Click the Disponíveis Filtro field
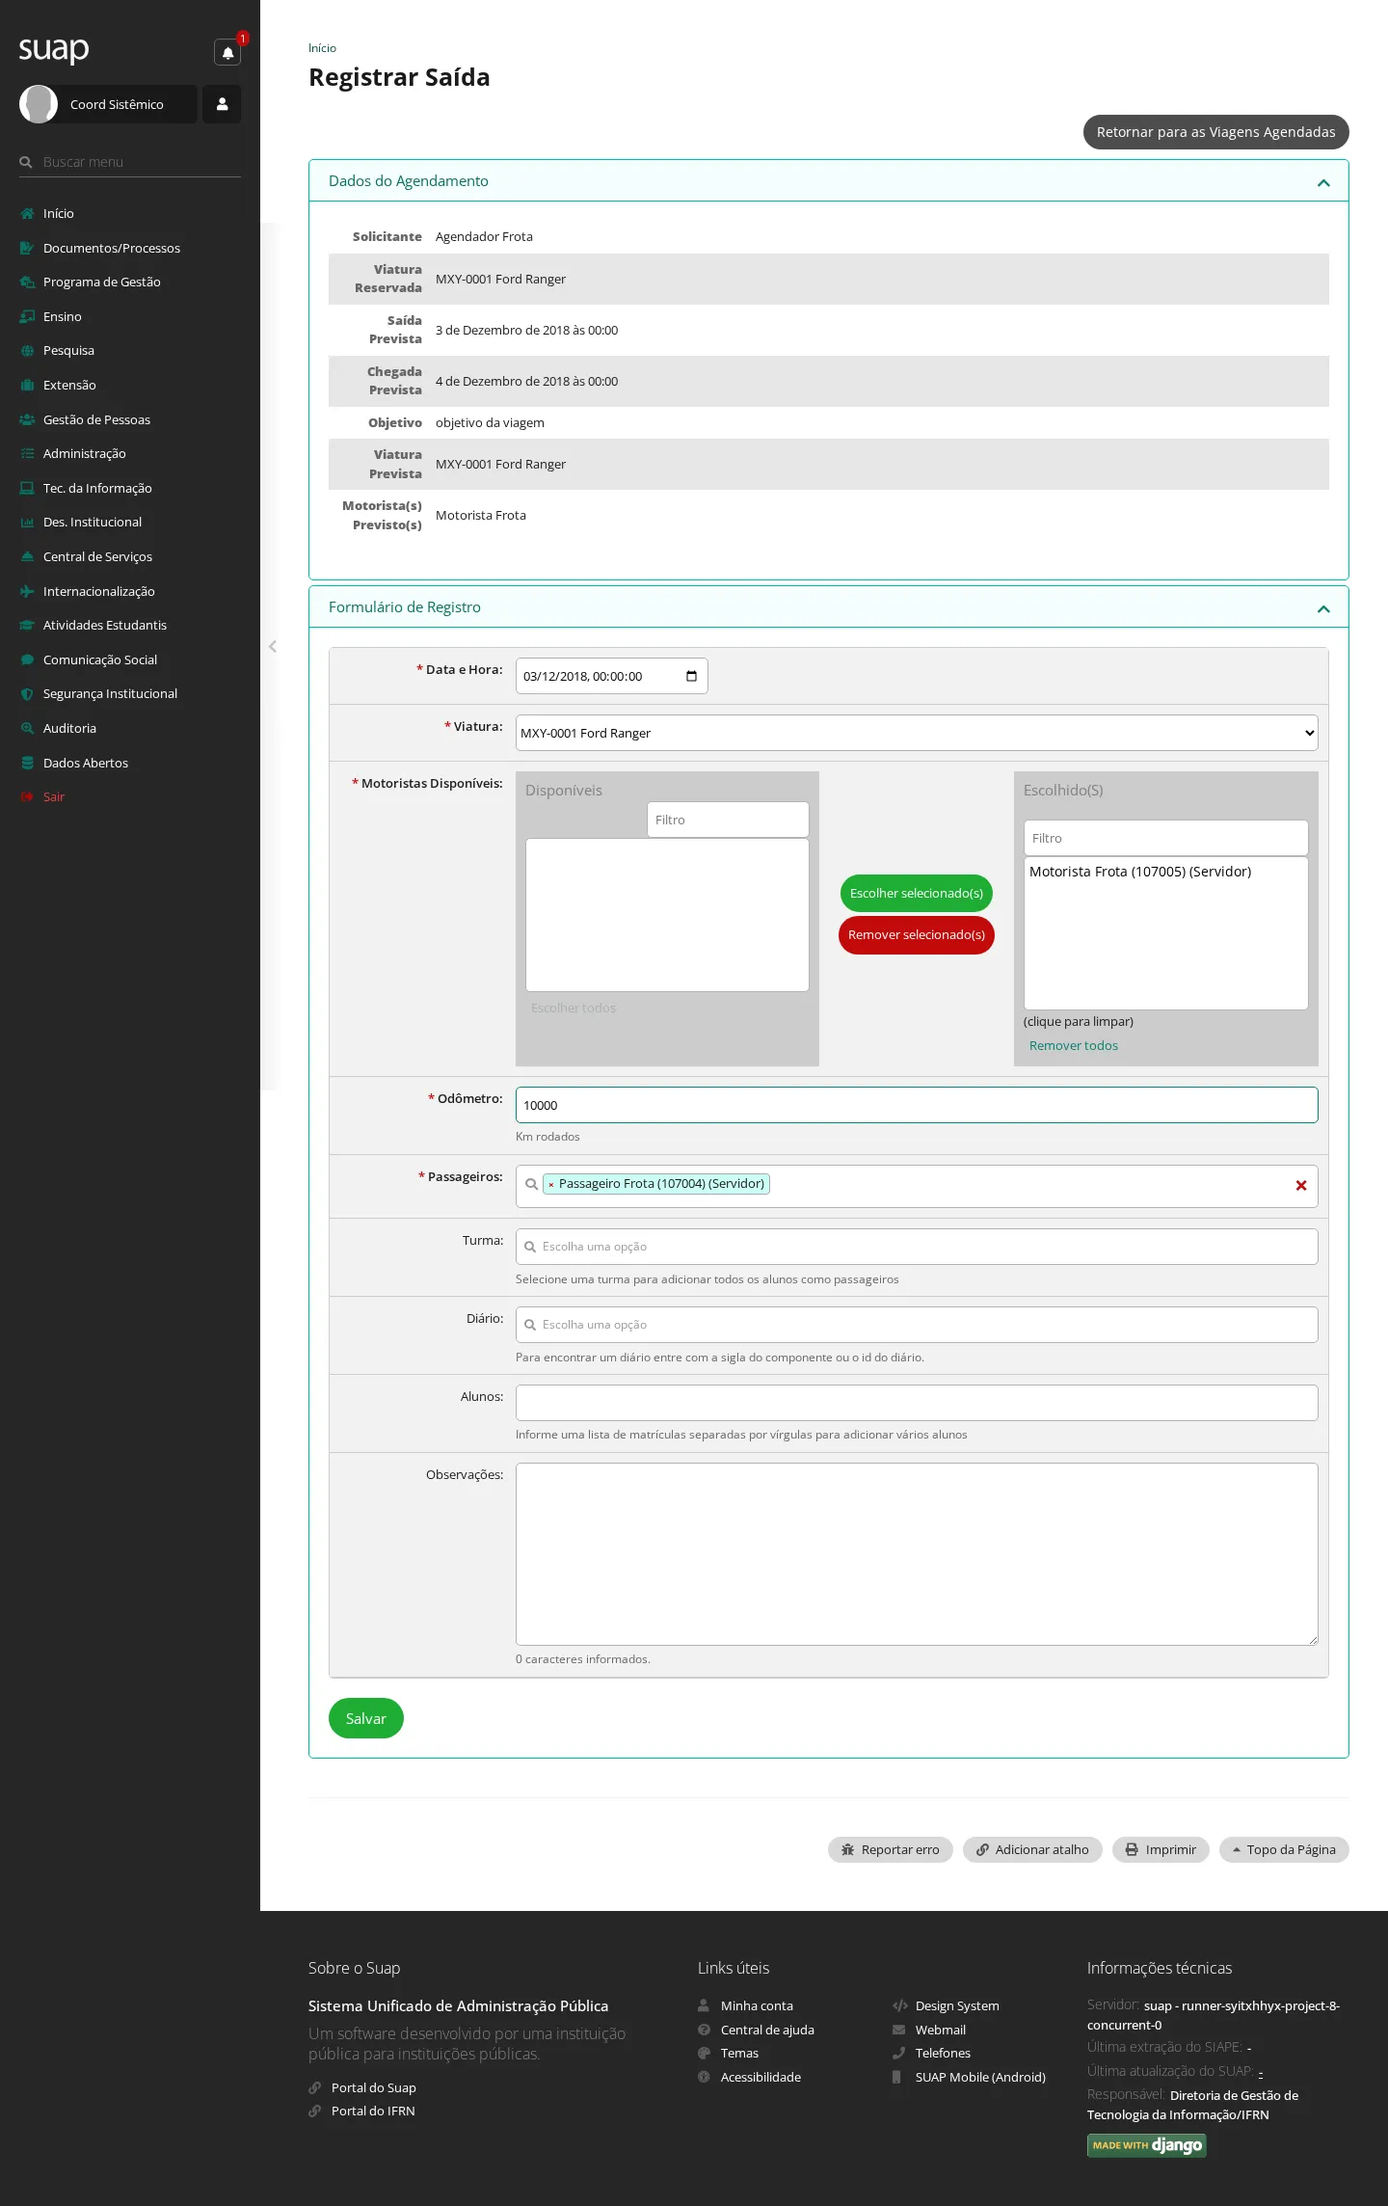Screen dimensions: 1388x2206 (728, 820)
